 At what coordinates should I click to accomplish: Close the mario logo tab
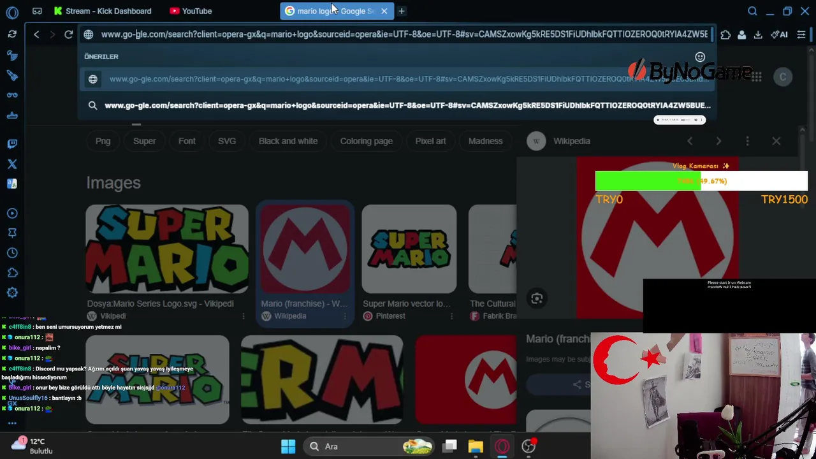384,11
